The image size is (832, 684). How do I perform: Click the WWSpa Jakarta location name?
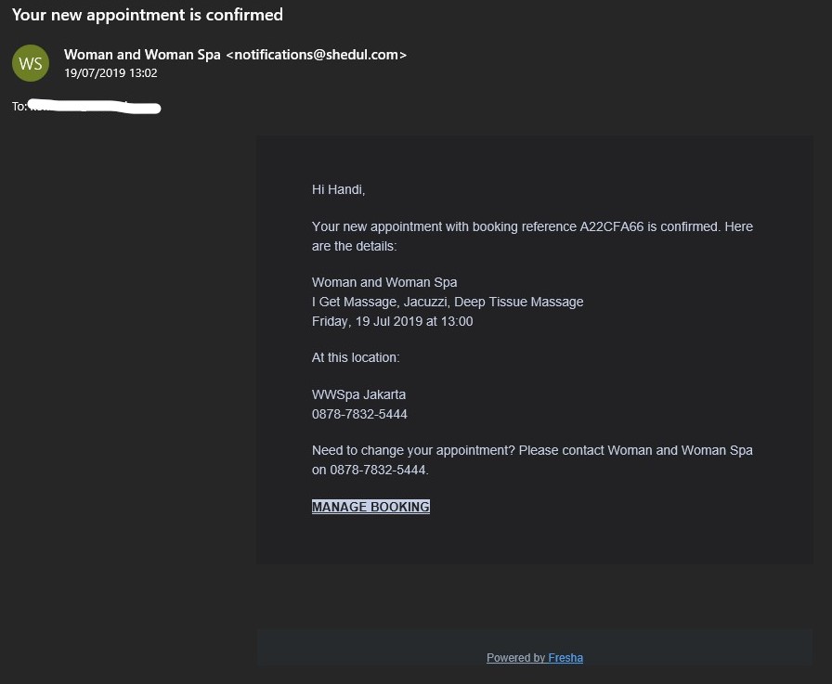click(x=358, y=394)
